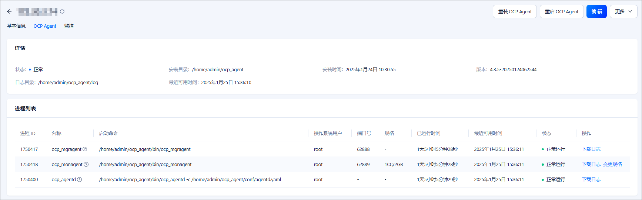This screenshot has height=200, width=642.
Task: Download log for ocp_mgragent process
Action: pos(591,149)
